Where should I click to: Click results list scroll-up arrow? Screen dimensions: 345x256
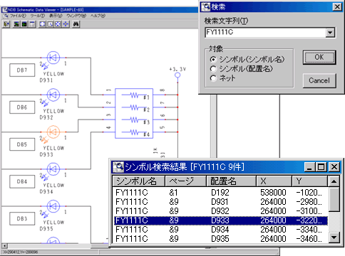pos(334,181)
